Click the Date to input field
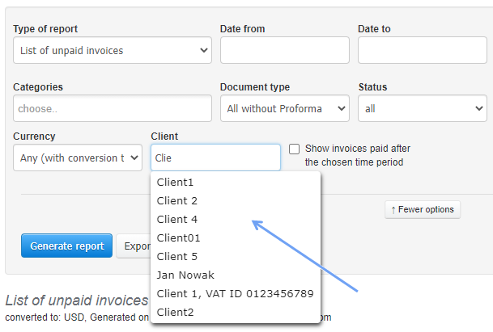The height and width of the screenshot is (332, 493). pos(421,51)
